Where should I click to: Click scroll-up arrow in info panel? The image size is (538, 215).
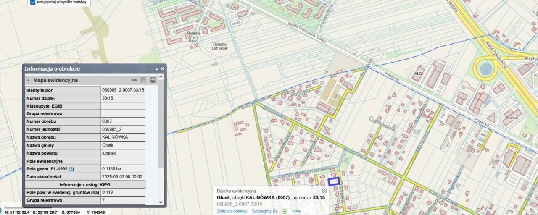pos(161,77)
